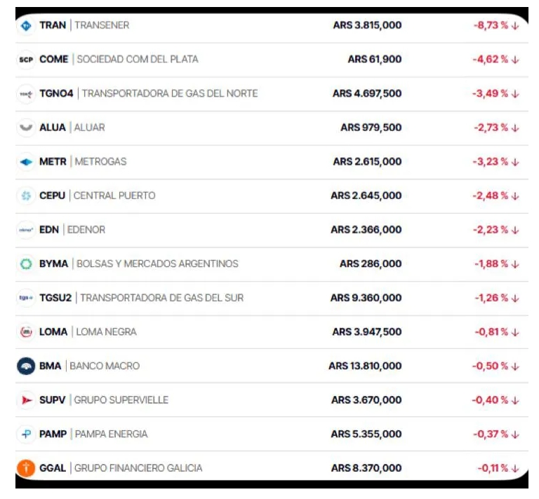Click the Banco Macro dark logo
The image size is (539, 499).
[x=26, y=366]
